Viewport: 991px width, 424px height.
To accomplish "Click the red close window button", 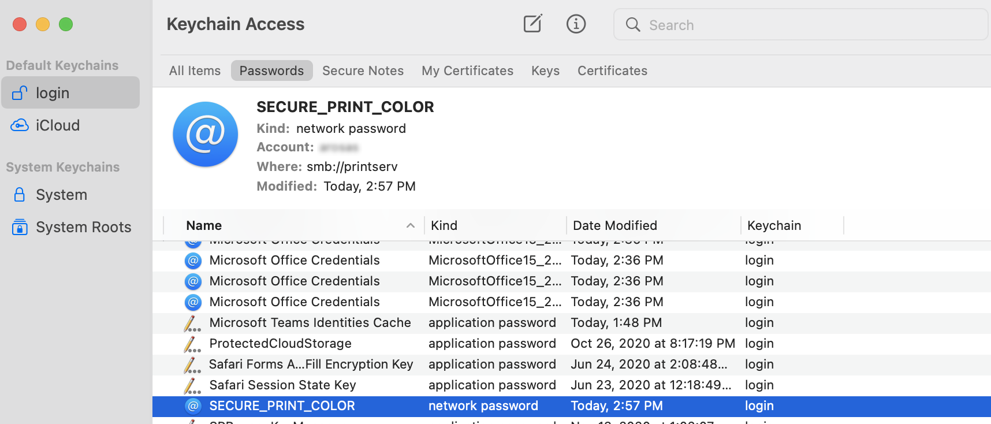I will click(20, 24).
